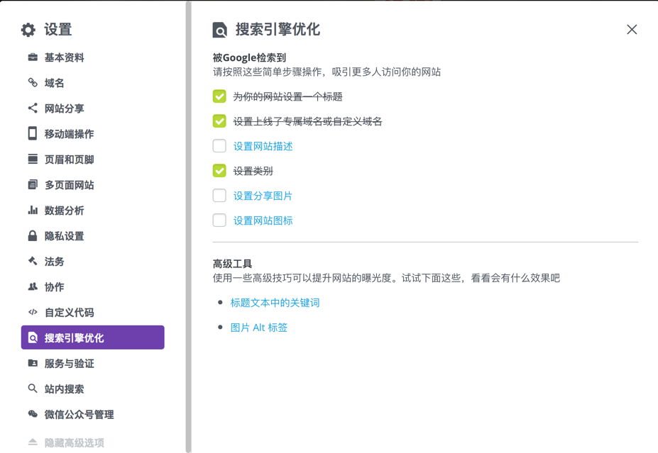The height and width of the screenshot is (453, 658).
Task: Click the share icon beside 网站分享
Action: click(x=33, y=108)
